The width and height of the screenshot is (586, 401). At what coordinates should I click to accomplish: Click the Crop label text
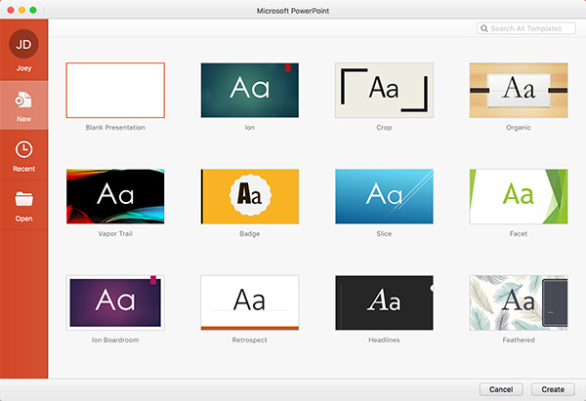[384, 127]
